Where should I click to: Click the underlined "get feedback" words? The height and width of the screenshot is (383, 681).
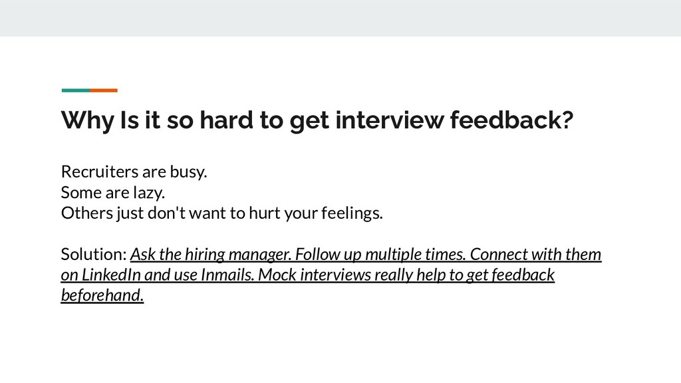coord(510,275)
